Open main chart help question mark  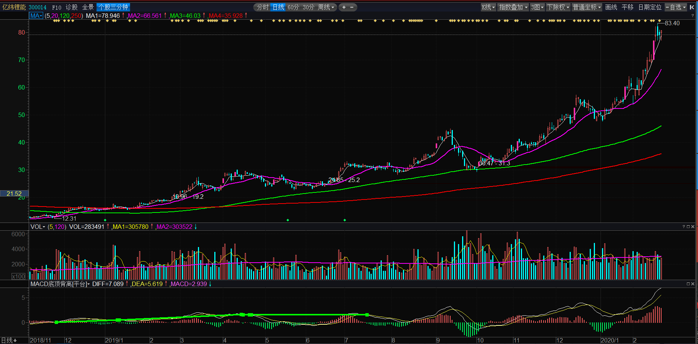coord(692,16)
